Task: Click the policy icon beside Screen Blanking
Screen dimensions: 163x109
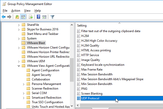Action: coord(78,94)
